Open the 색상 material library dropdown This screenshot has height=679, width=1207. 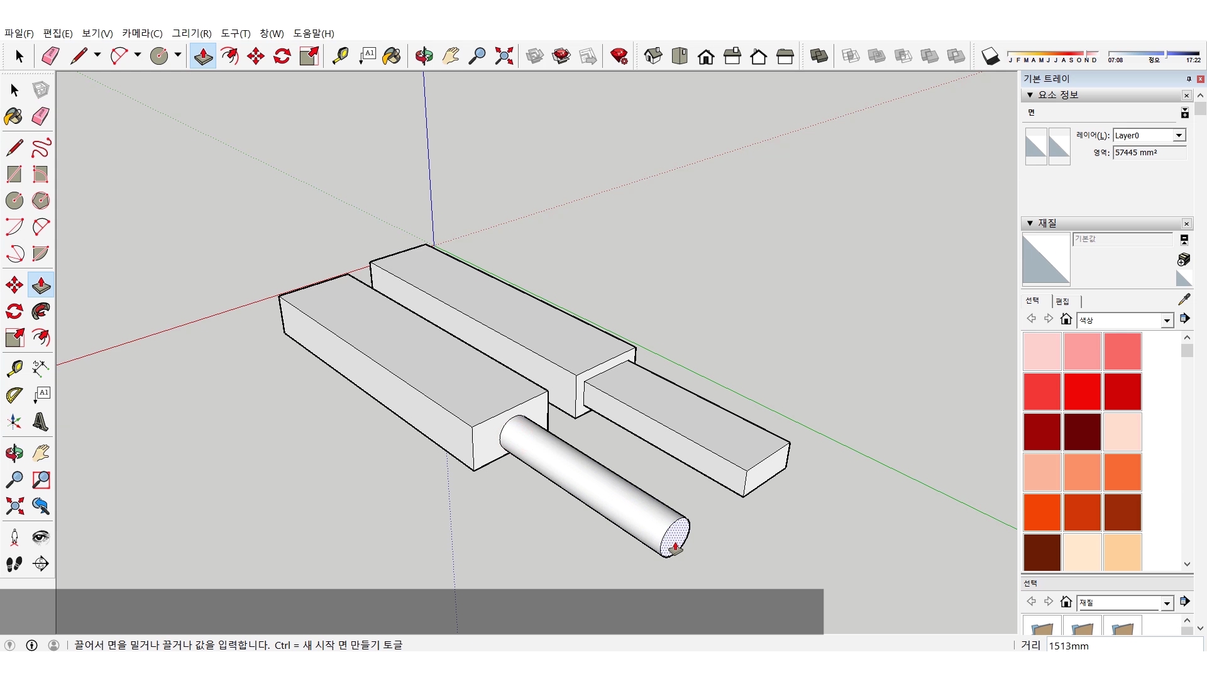click(1167, 321)
